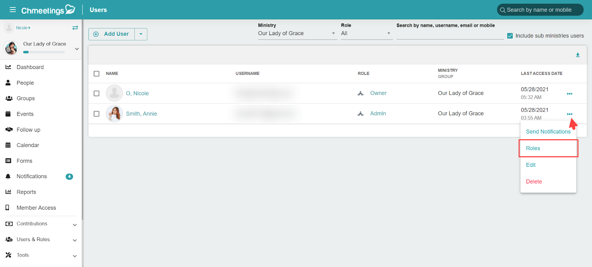Tick the select-all checkbox in header
Image resolution: width=592 pixels, height=267 pixels.
pyautogui.click(x=97, y=74)
